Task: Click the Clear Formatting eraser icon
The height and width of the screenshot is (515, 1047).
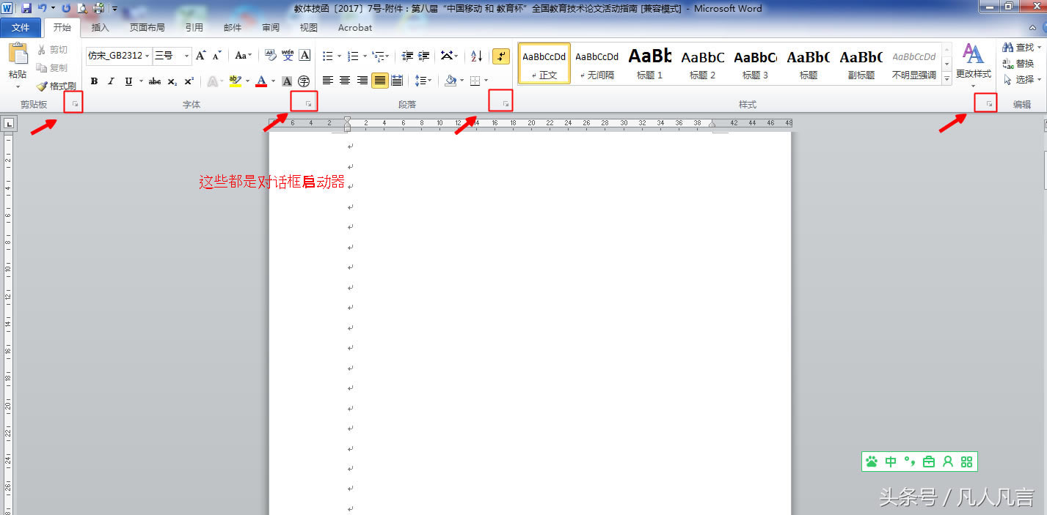Action: 269,56
